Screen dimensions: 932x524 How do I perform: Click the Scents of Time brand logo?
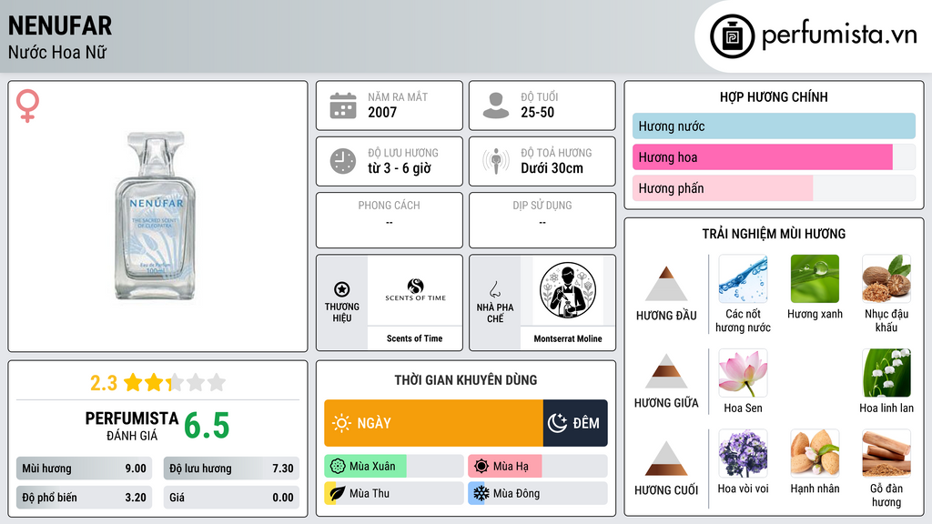click(x=415, y=290)
